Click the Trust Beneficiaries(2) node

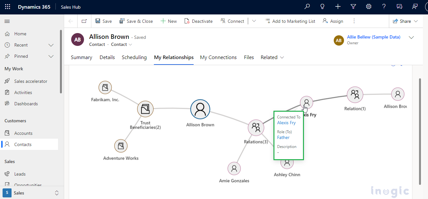tap(145, 109)
